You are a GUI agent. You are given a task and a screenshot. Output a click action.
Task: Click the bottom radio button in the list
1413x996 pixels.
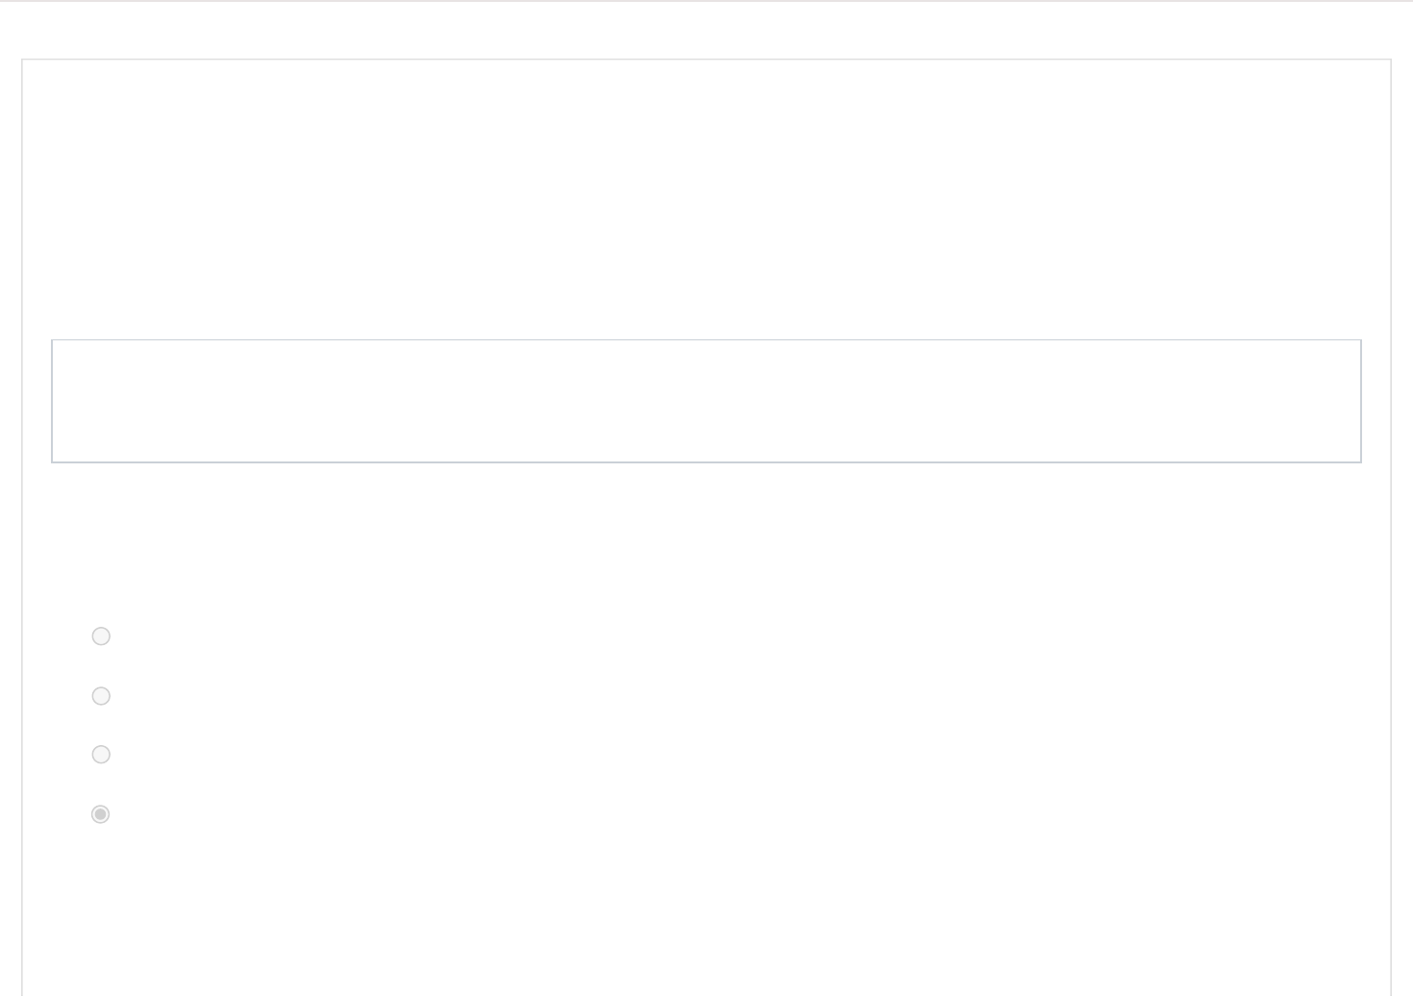pyautogui.click(x=101, y=814)
